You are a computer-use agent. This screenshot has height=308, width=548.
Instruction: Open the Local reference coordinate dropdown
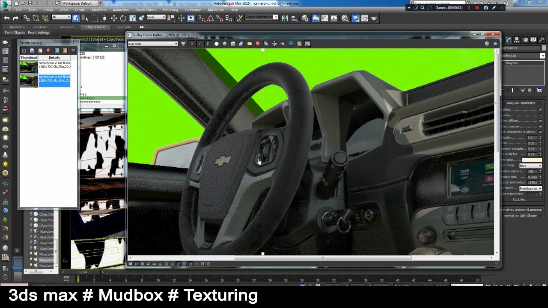pos(156,17)
